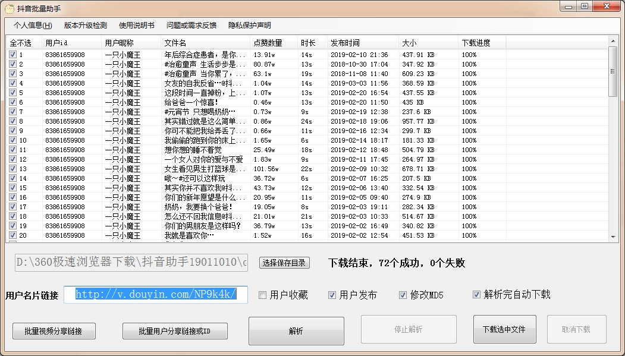This screenshot has height=356, width=625.
Task: Uncheck row 5 checkbox
Action: [x=12, y=92]
